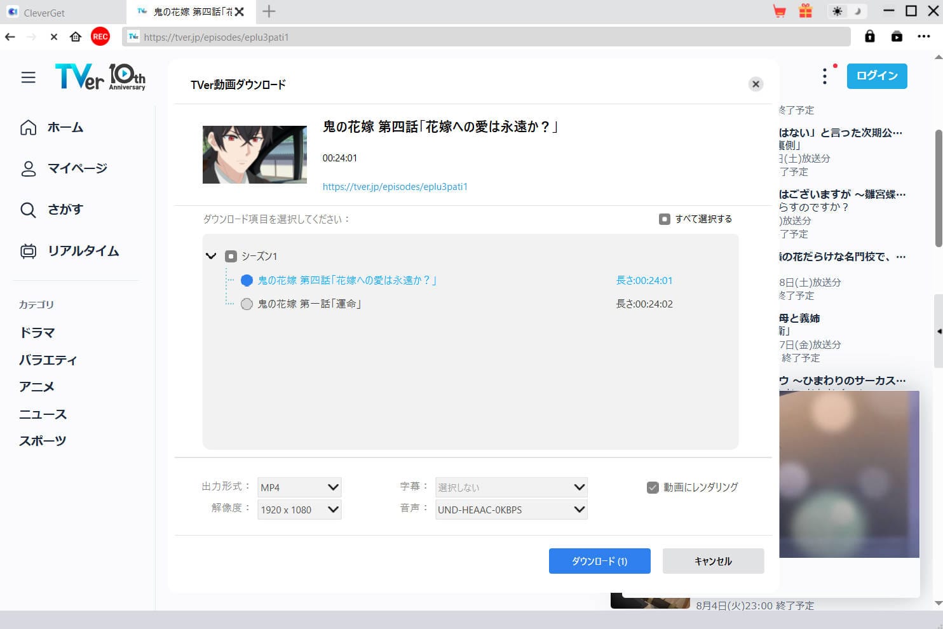The image size is (943, 629).
Task: Open リアルタイム in the sidebar
Action: (69, 251)
